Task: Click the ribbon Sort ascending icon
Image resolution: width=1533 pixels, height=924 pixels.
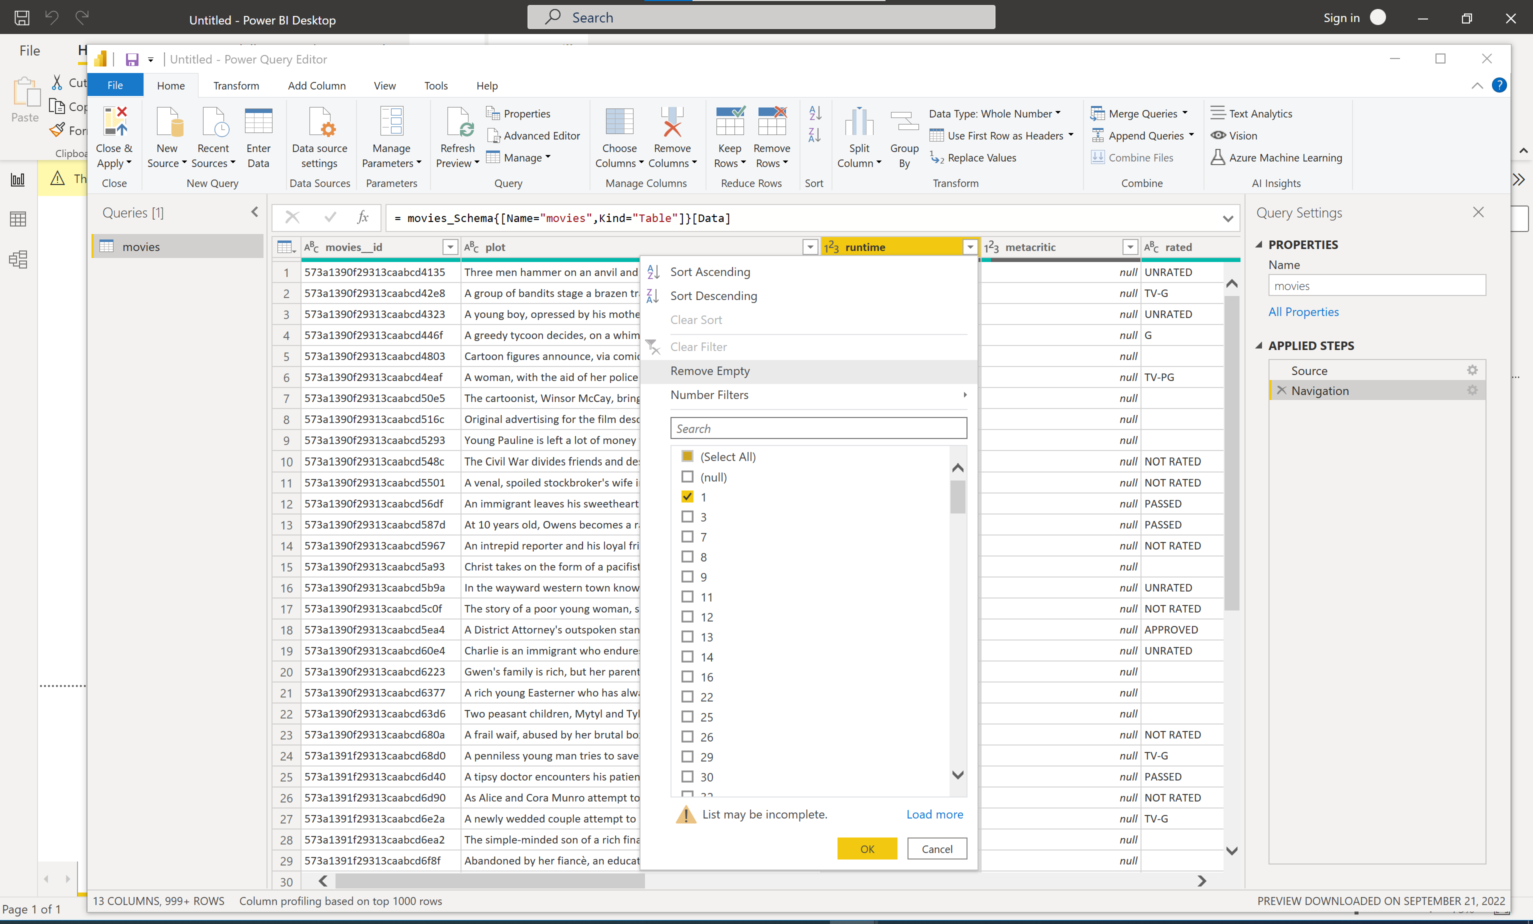Action: coord(815,113)
